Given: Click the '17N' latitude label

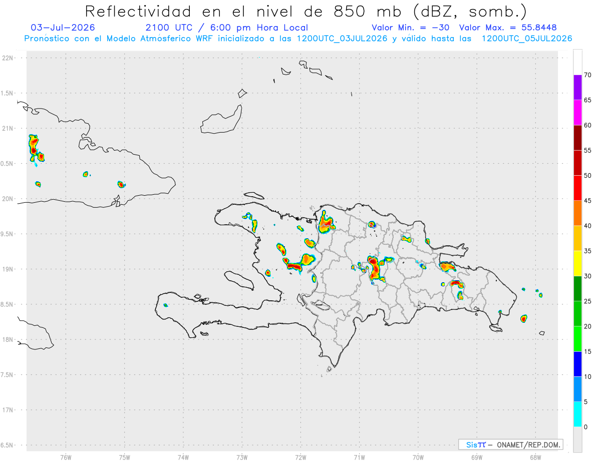Looking at the screenshot, I should (x=8, y=410).
